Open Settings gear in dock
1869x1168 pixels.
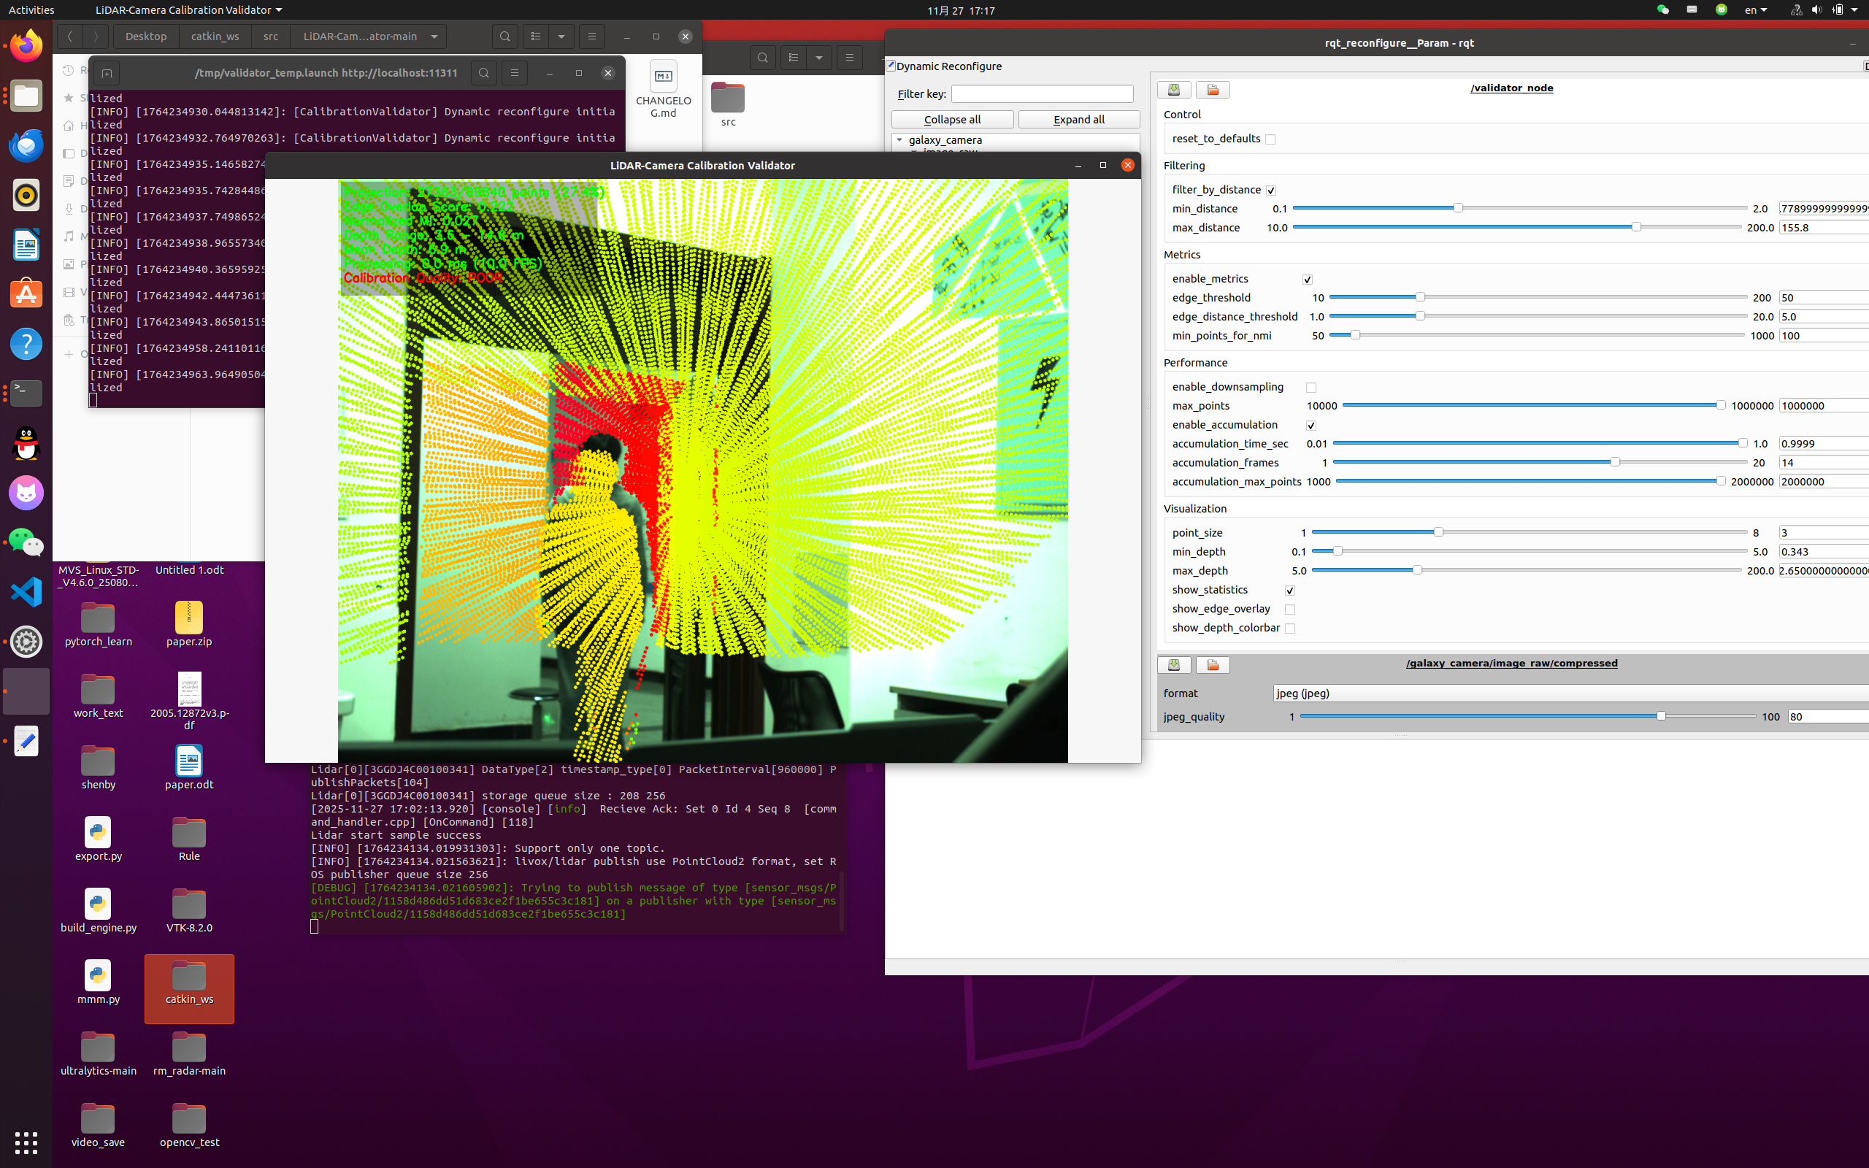tap(26, 641)
